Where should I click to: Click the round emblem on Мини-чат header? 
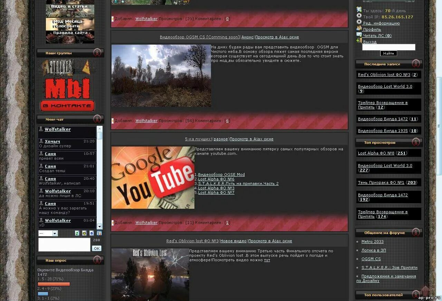point(97,119)
